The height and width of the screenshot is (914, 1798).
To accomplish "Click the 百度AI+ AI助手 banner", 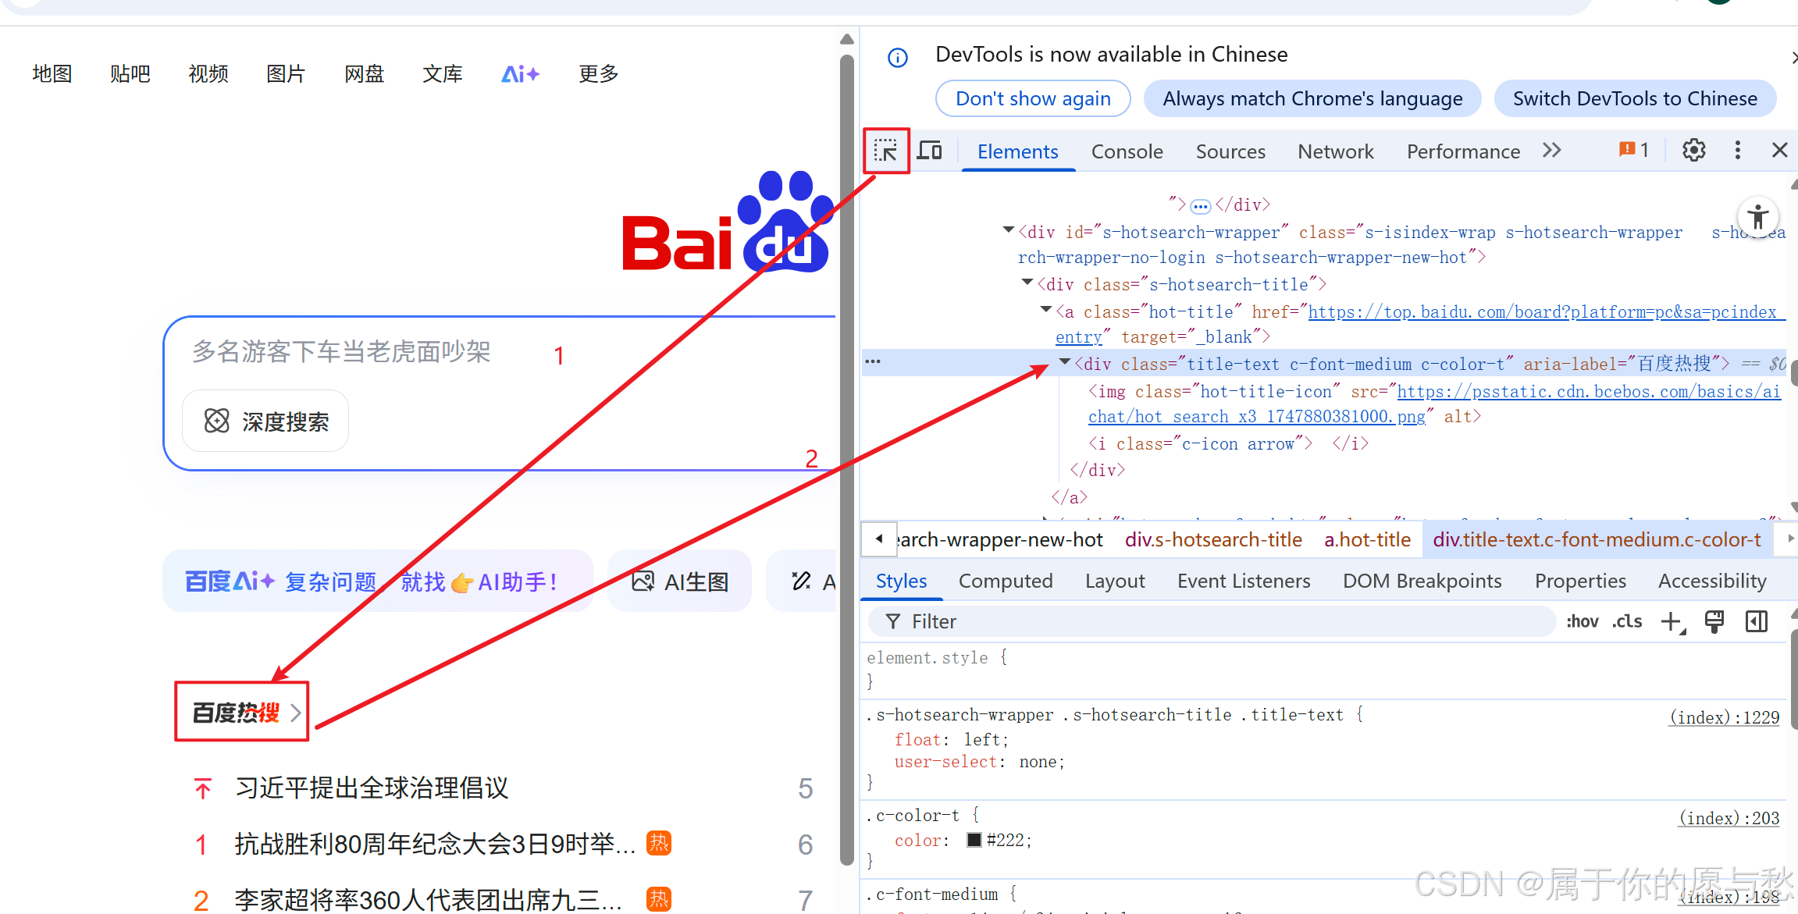I will 378,581.
